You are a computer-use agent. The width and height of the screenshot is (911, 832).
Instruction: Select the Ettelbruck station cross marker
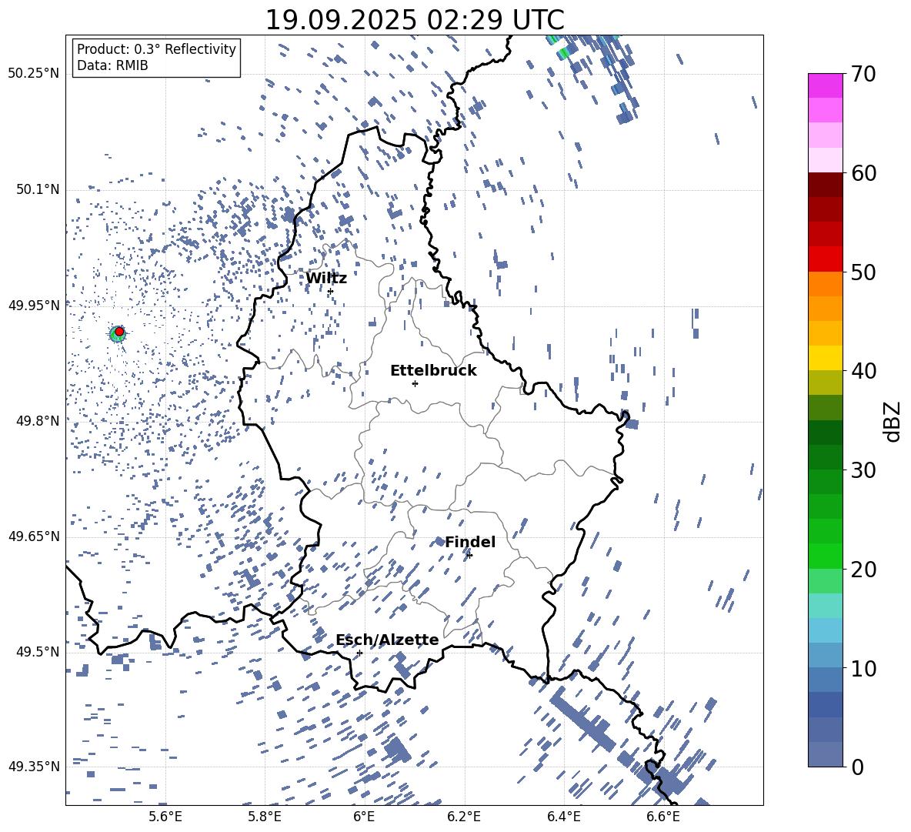[415, 383]
